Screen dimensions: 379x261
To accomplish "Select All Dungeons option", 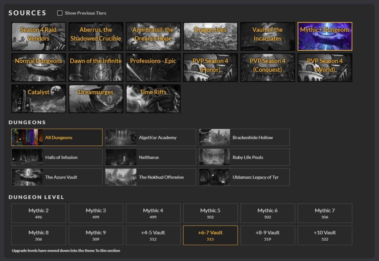I will pyautogui.click(x=57, y=138).
